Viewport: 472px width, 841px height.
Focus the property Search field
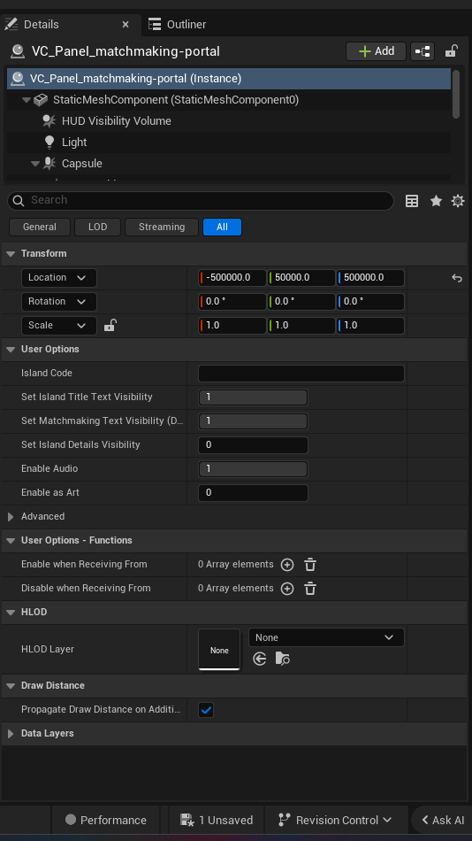(201, 200)
